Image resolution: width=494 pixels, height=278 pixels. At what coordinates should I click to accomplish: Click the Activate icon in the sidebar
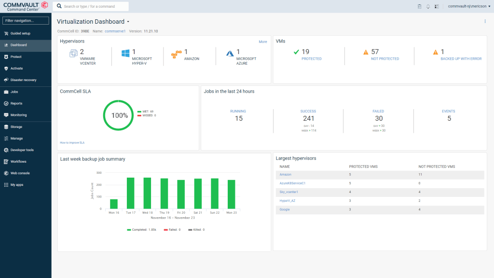[x=6, y=69]
